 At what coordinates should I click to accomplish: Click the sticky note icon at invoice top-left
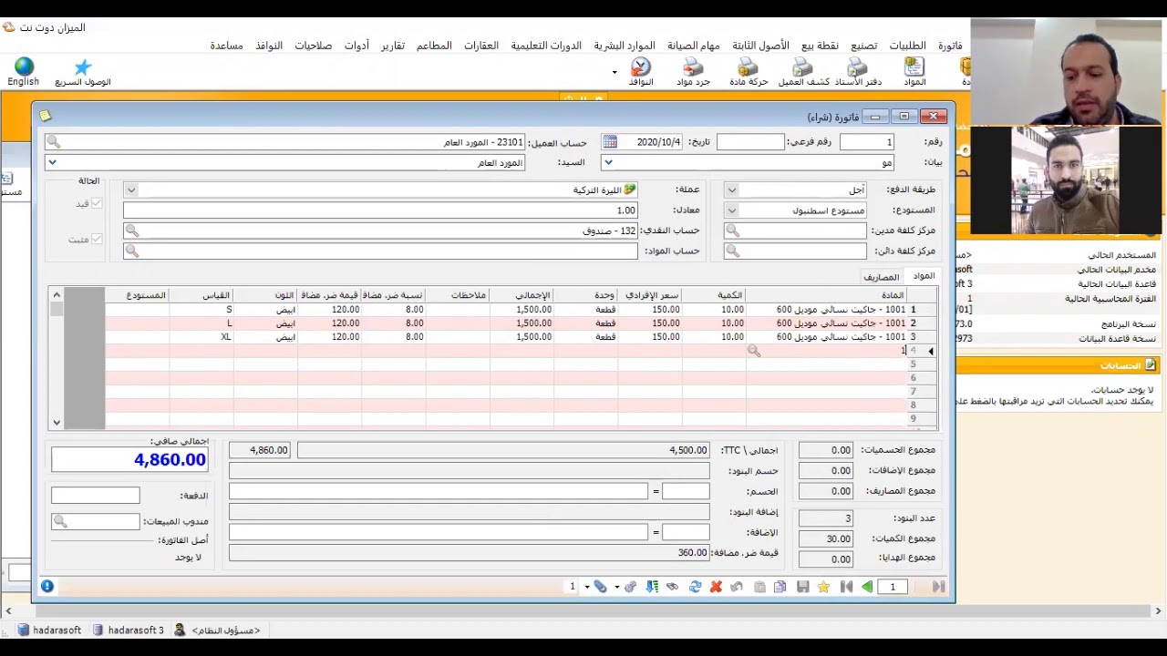(45, 116)
